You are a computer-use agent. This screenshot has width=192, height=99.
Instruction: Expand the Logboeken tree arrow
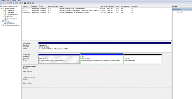click(x=3, y=13)
